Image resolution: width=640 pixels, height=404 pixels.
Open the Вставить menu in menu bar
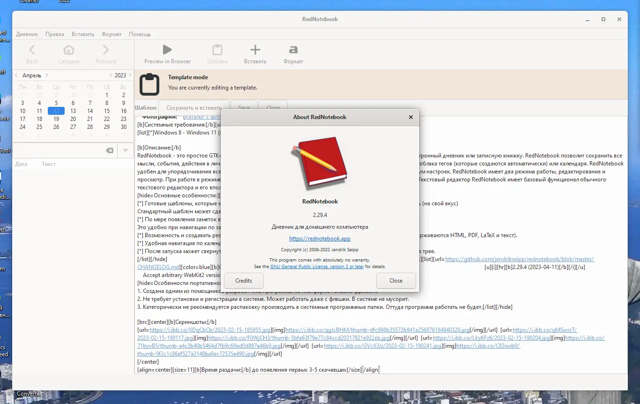tap(83, 34)
